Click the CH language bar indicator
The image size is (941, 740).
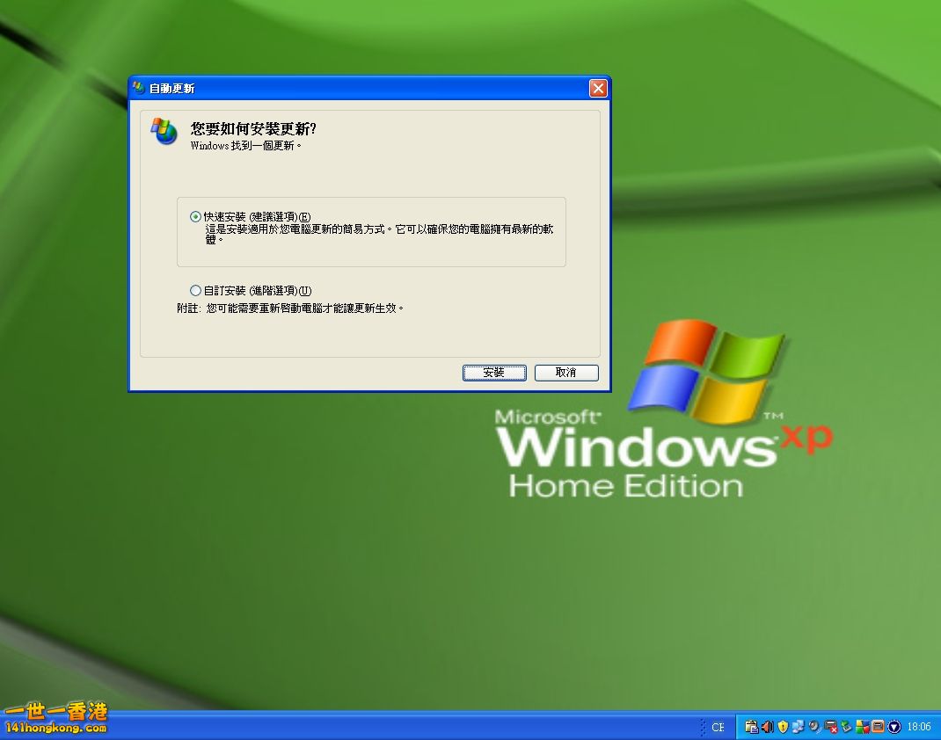(x=718, y=728)
